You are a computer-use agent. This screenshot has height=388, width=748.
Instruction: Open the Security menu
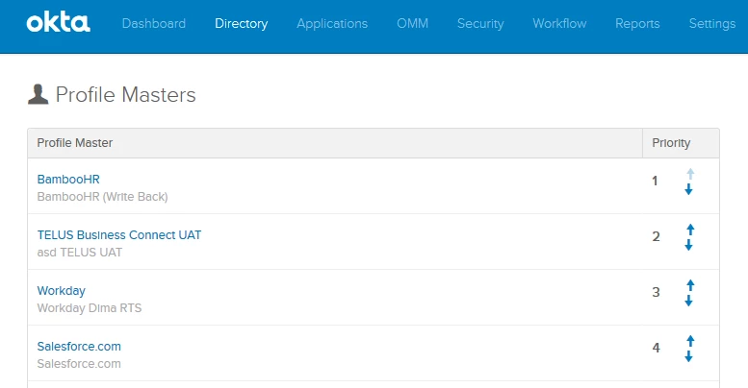pyautogui.click(x=480, y=24)
